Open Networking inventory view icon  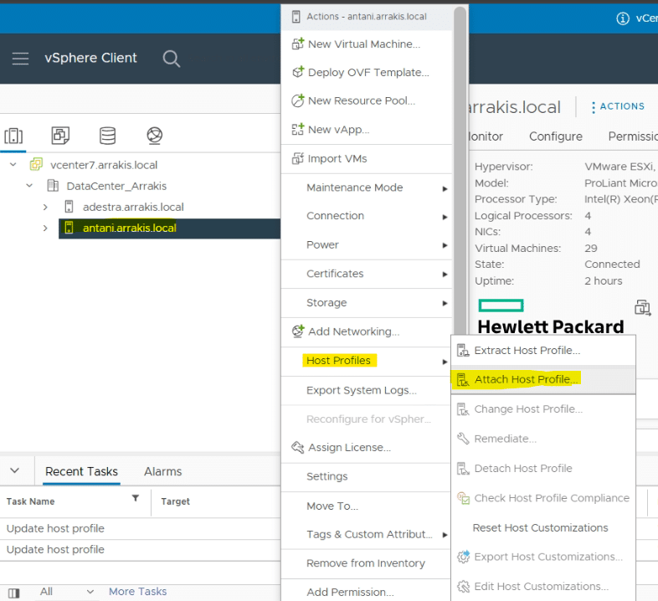pos(154,136)
